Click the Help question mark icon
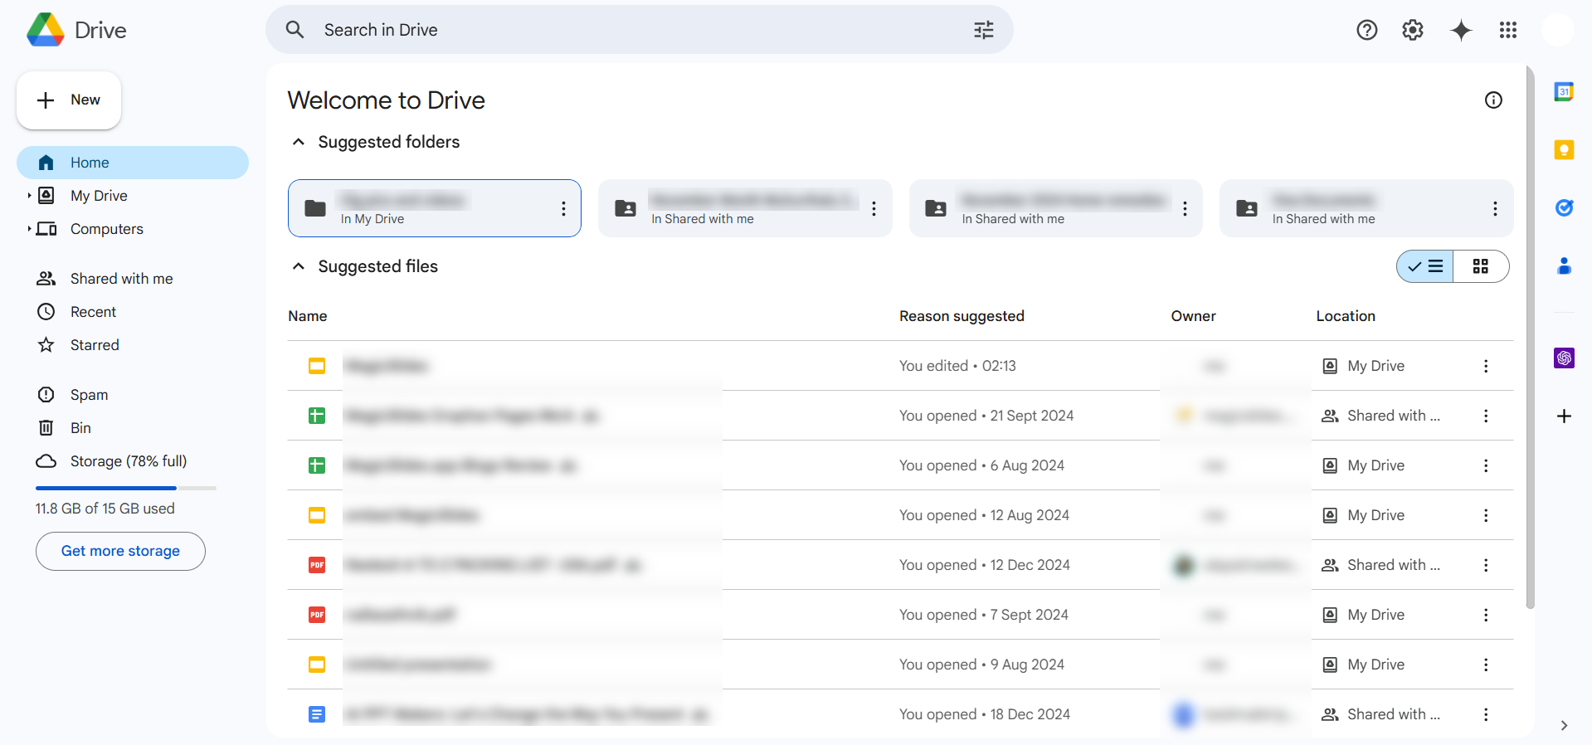Screen dimensions: 1592x745 pos(1366,31)
